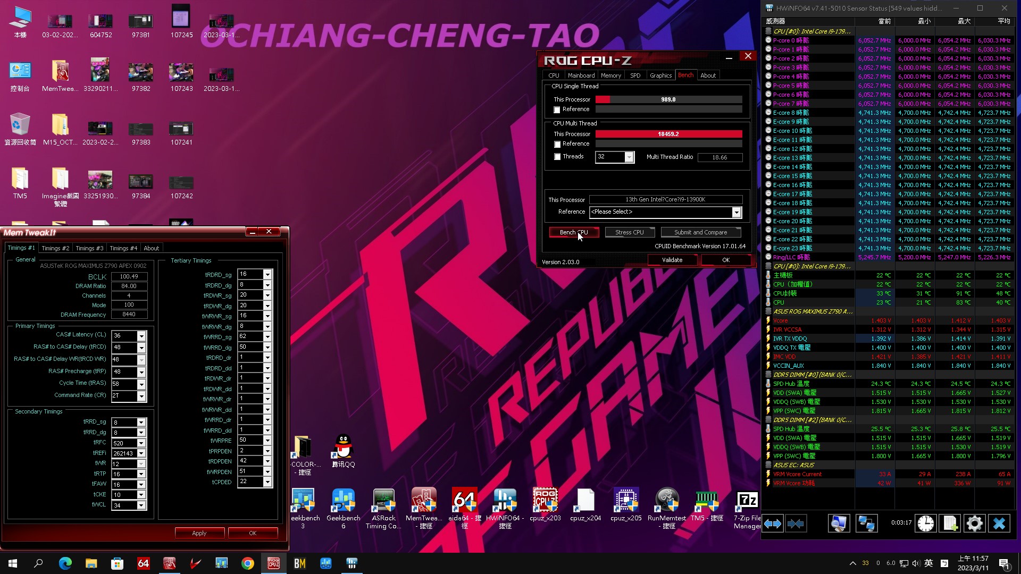Switch to the CPU tab in CPU-Z
Viewport: 1021px width, 574px height.
(554, 75)
